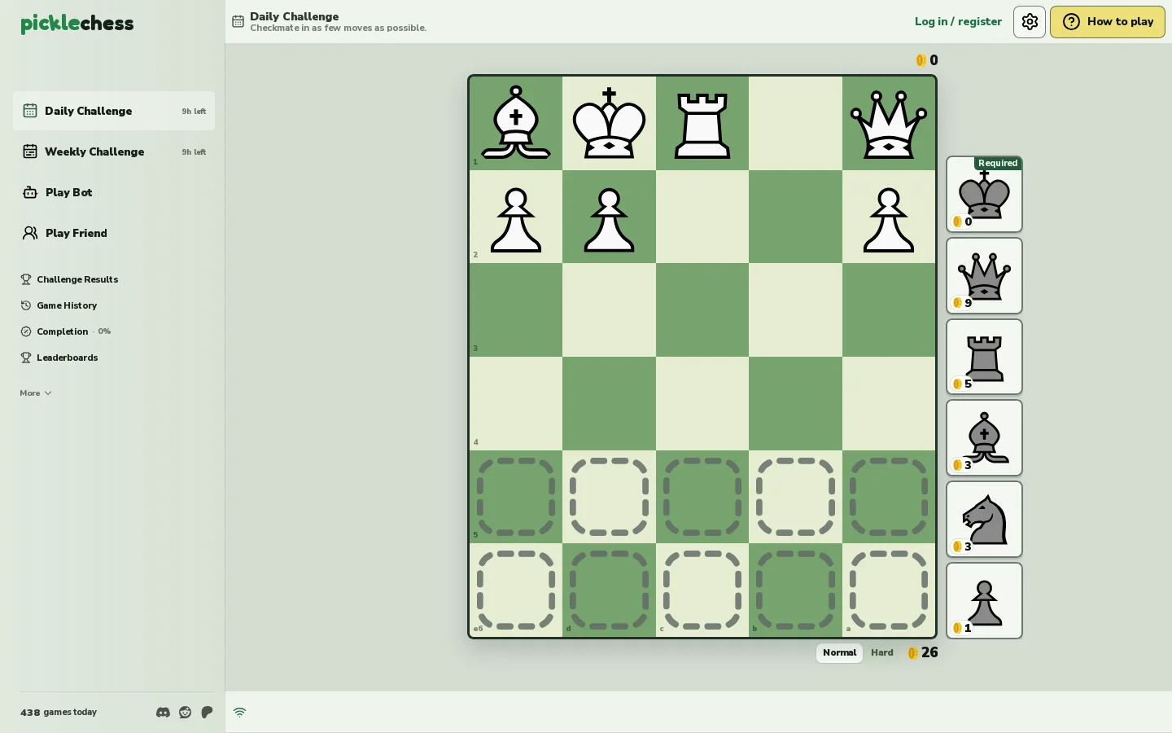Open Game History page
Image resolution: width=1172 pixels, height=733 pixels.
pos(59,305)
